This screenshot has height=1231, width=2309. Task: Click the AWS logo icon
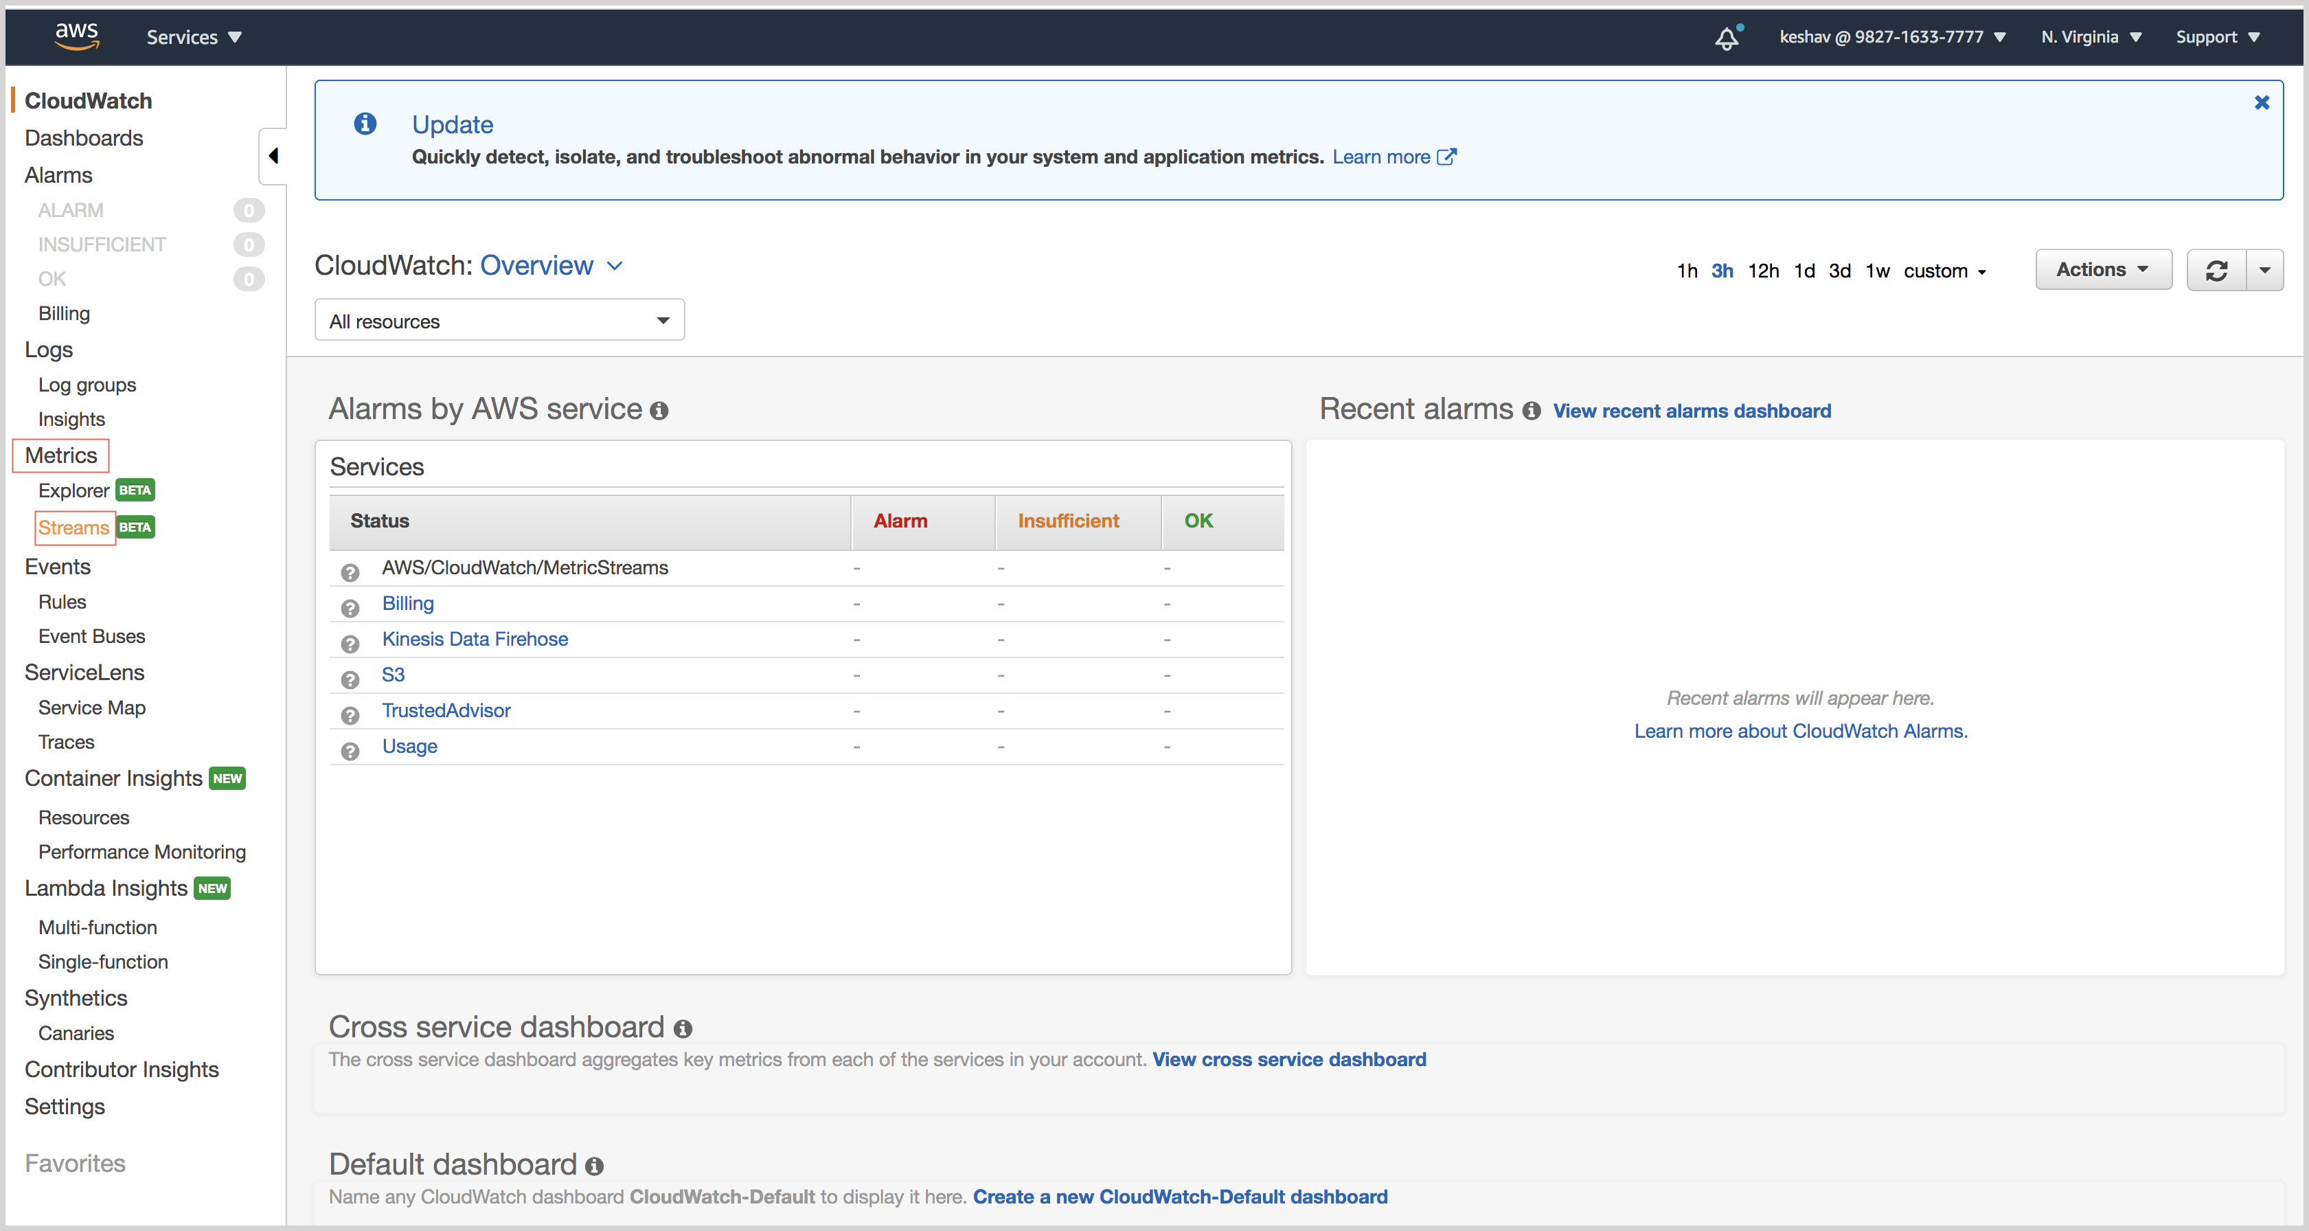point(77,36)
